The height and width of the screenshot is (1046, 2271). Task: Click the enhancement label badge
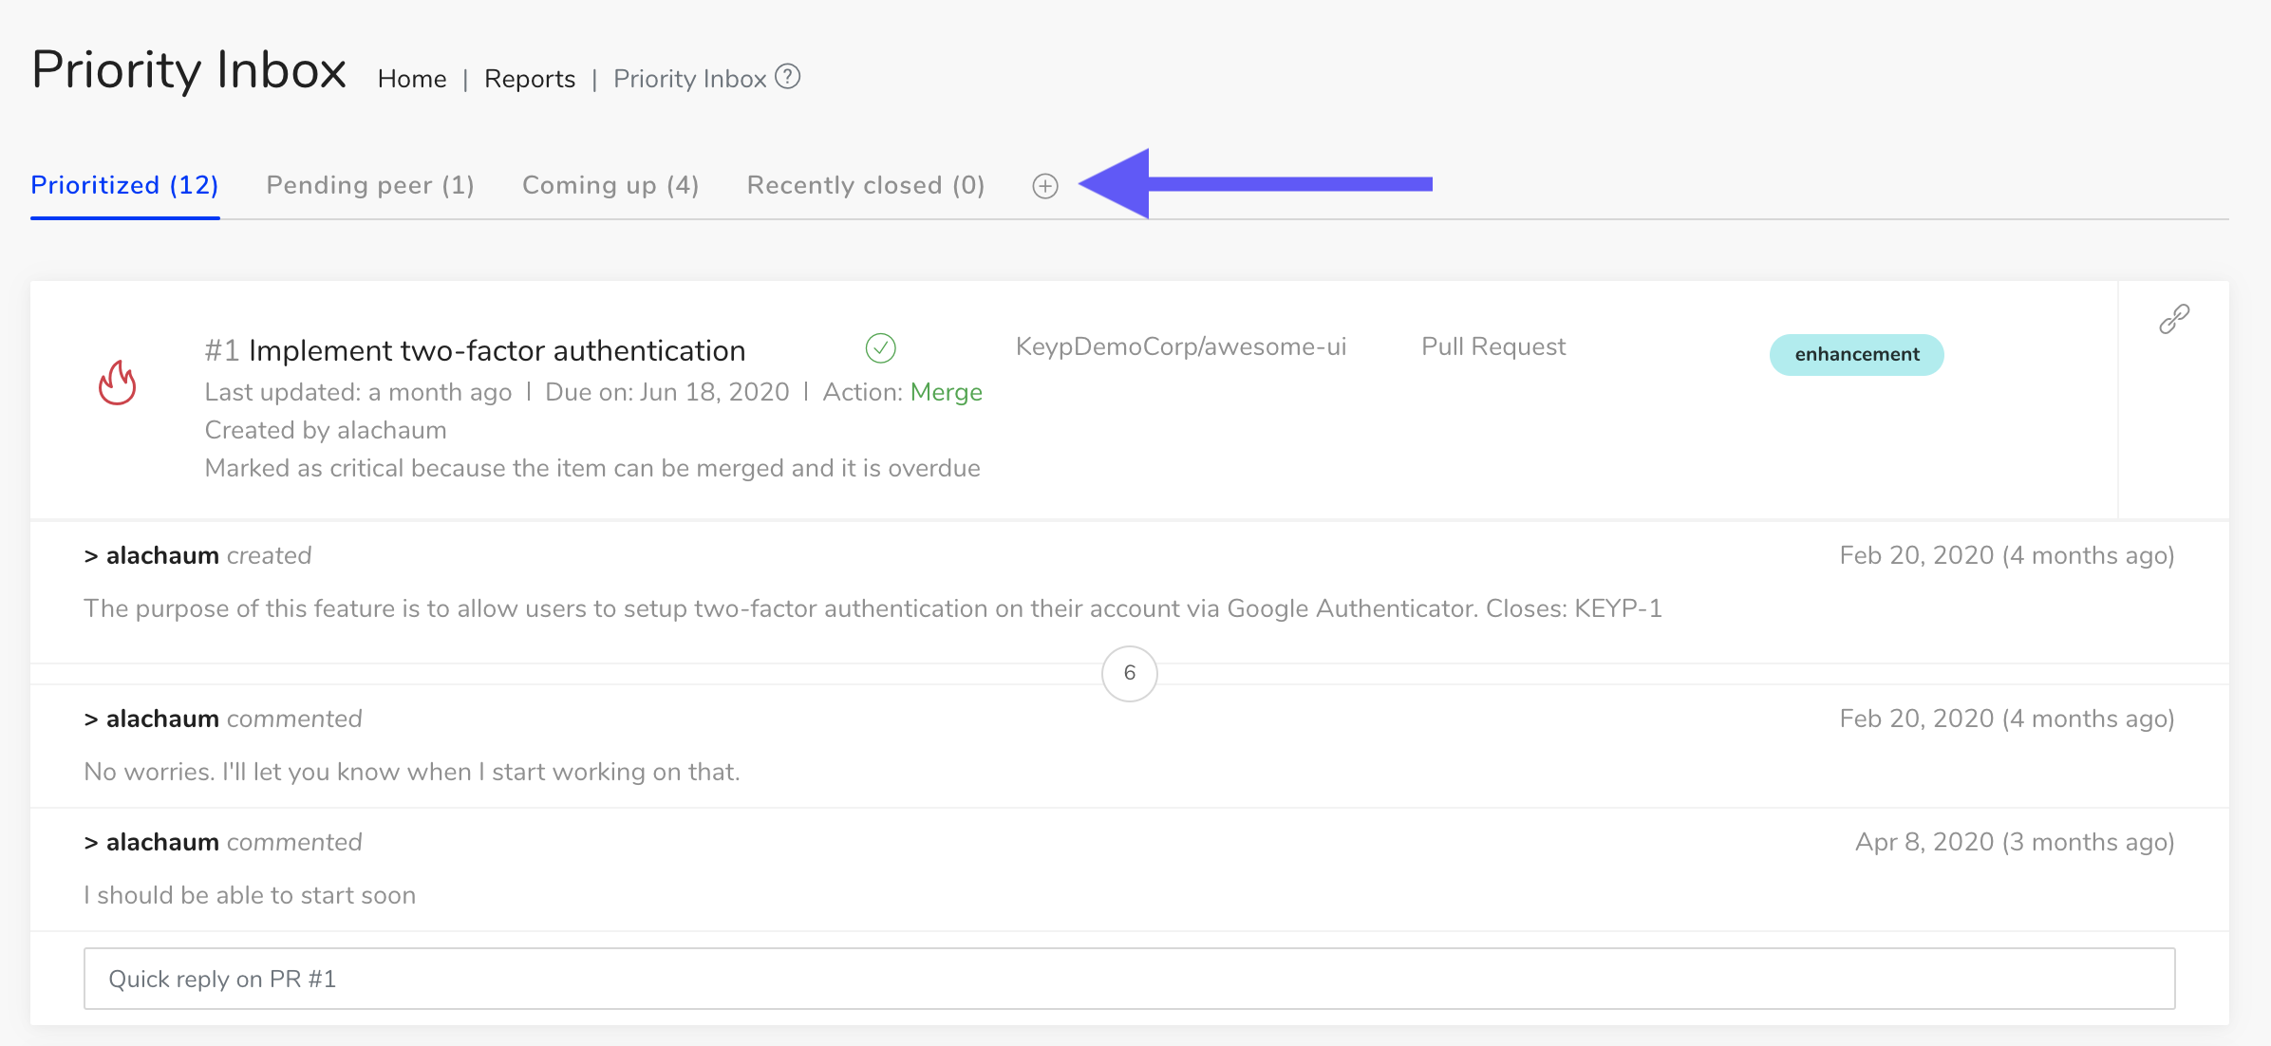coord(1856,354)
